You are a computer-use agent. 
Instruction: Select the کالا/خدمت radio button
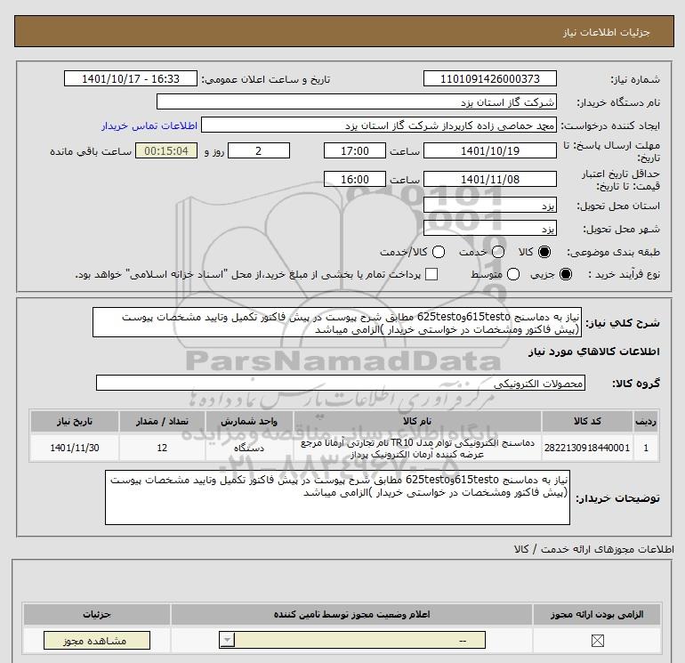click(x=439, y=252)
